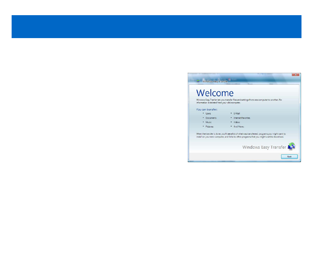This screenshot has height=260, width=336.
Task: Select the 'Users' list item
Action: pyautogui.click(x=208, y=113)
